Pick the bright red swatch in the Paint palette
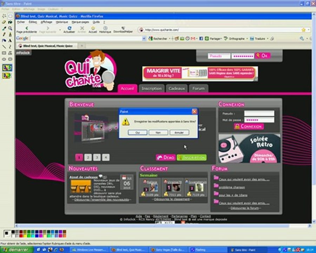Screen dimensions: 316x253 pyautogui.click(x=21, y=235)
